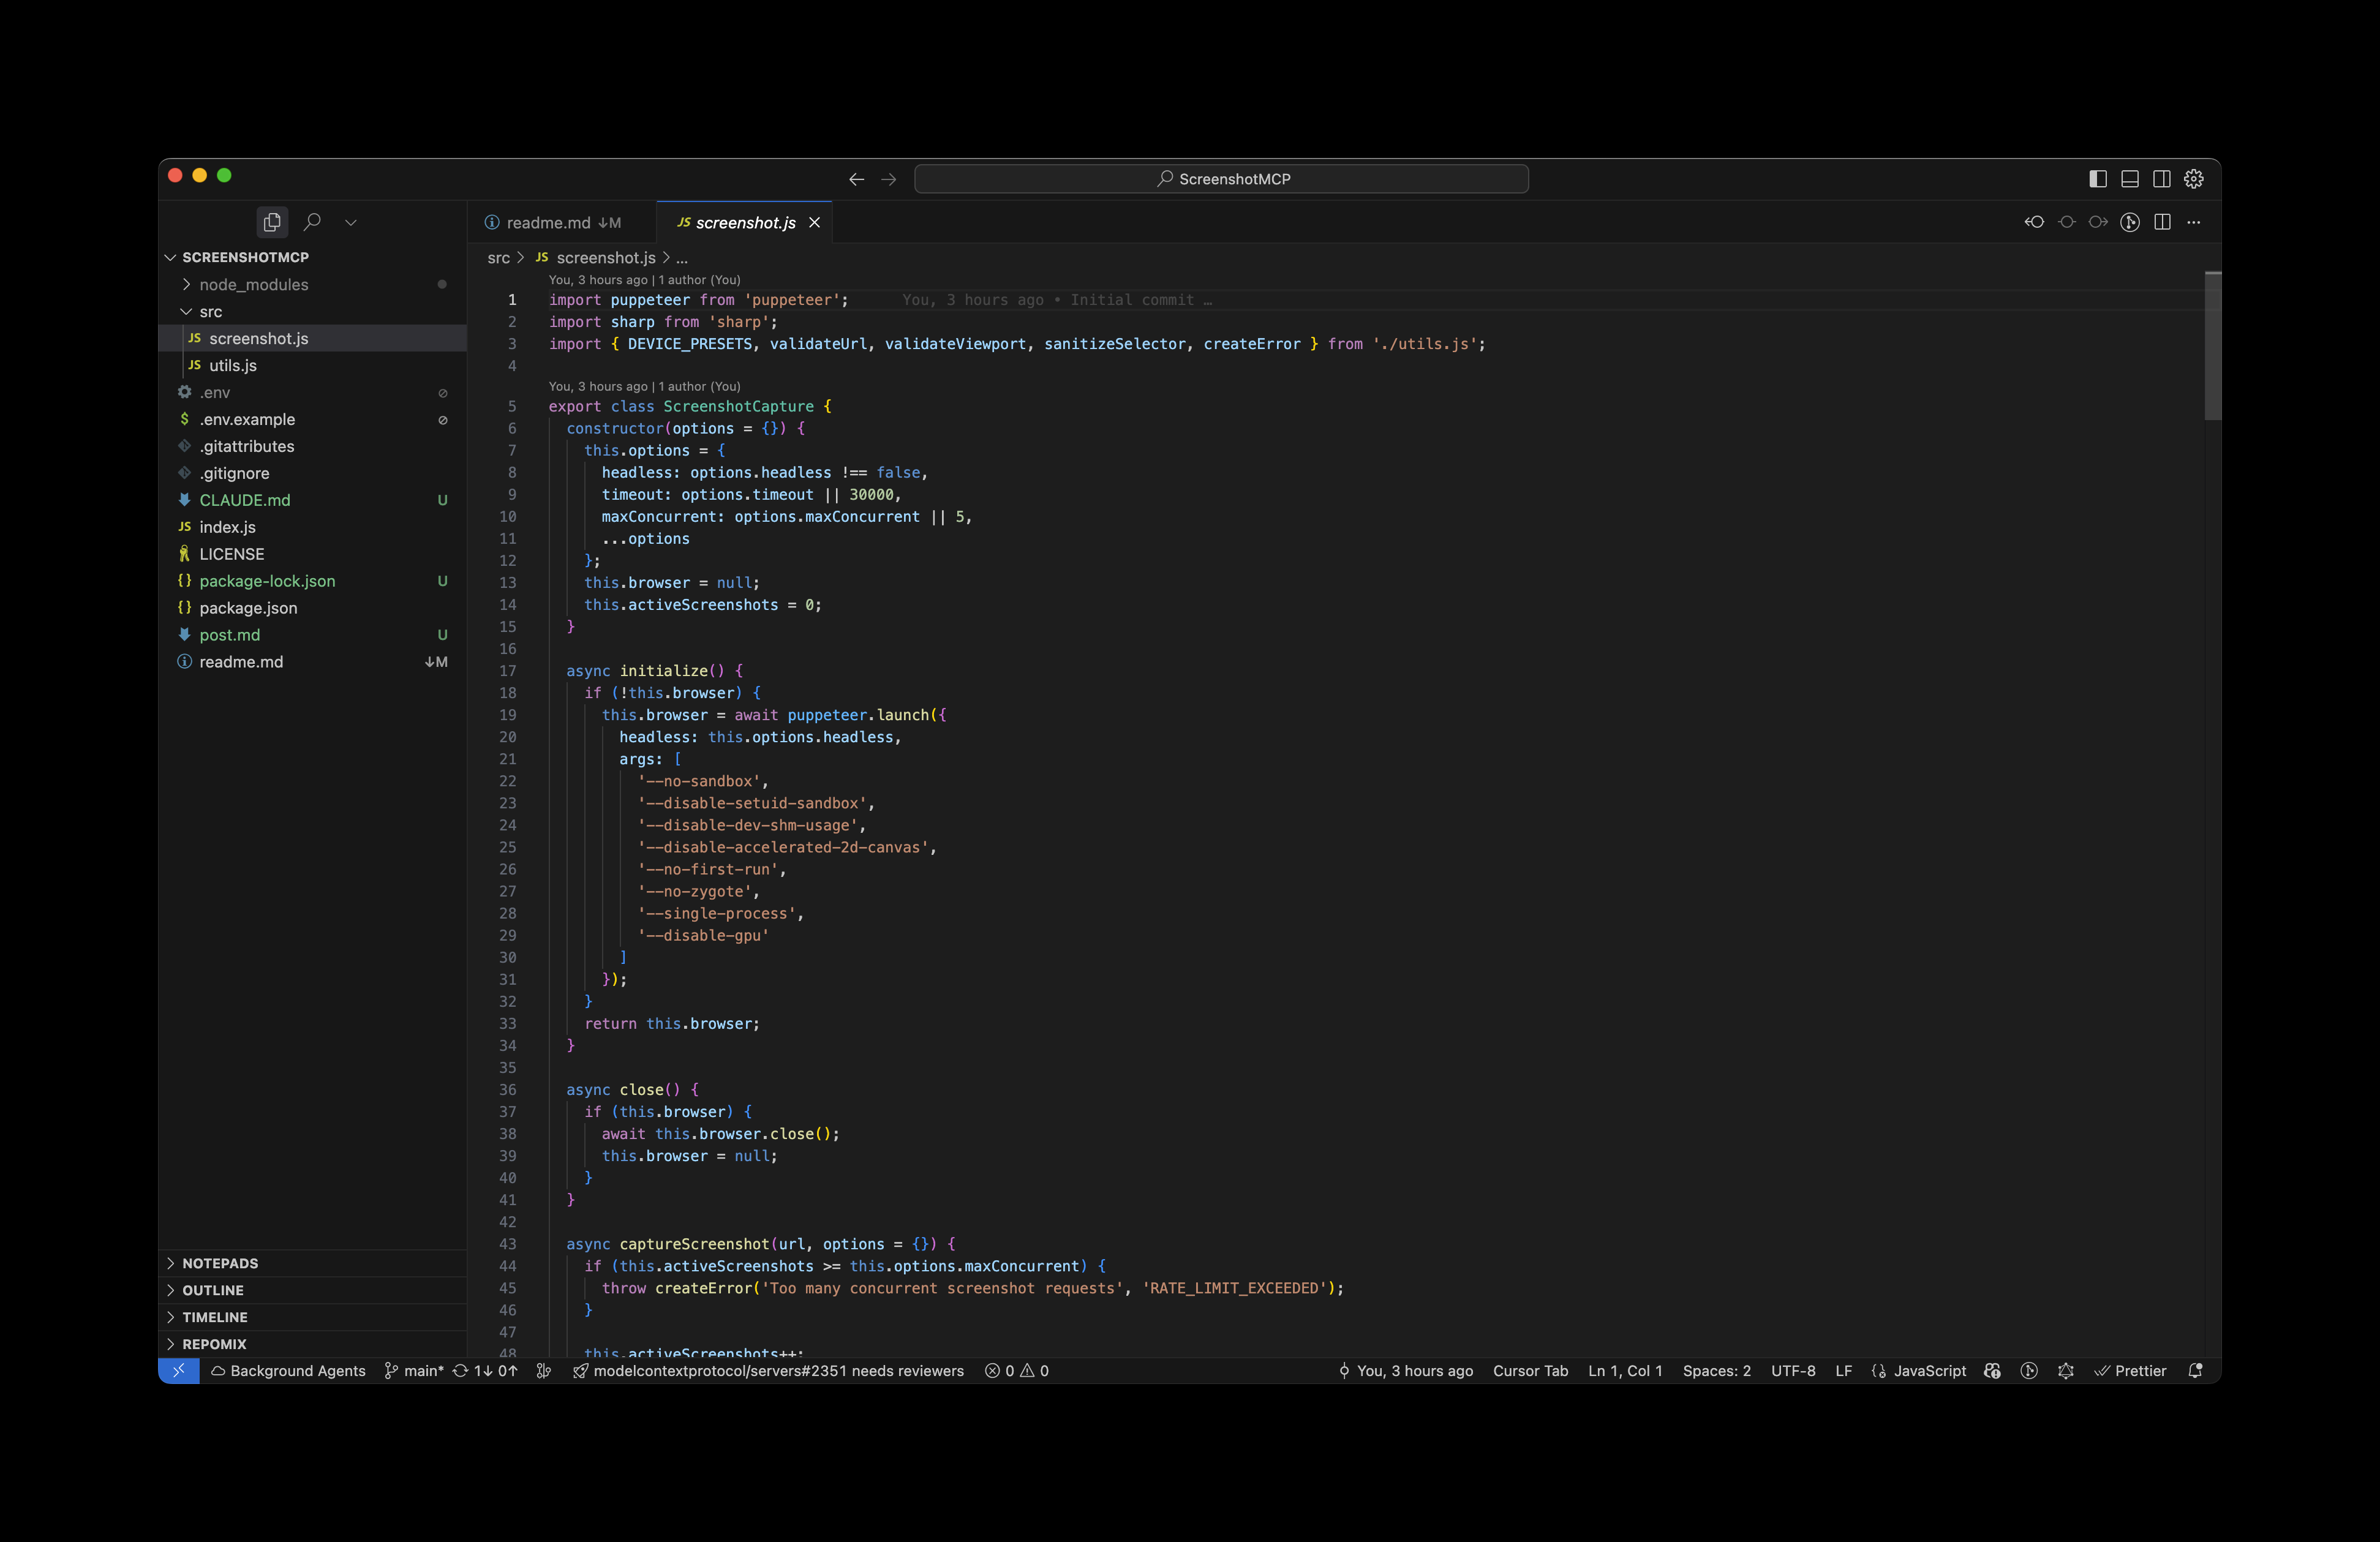
Task: Click the Prettier formatter status
Action: tap(2130, 1371)
